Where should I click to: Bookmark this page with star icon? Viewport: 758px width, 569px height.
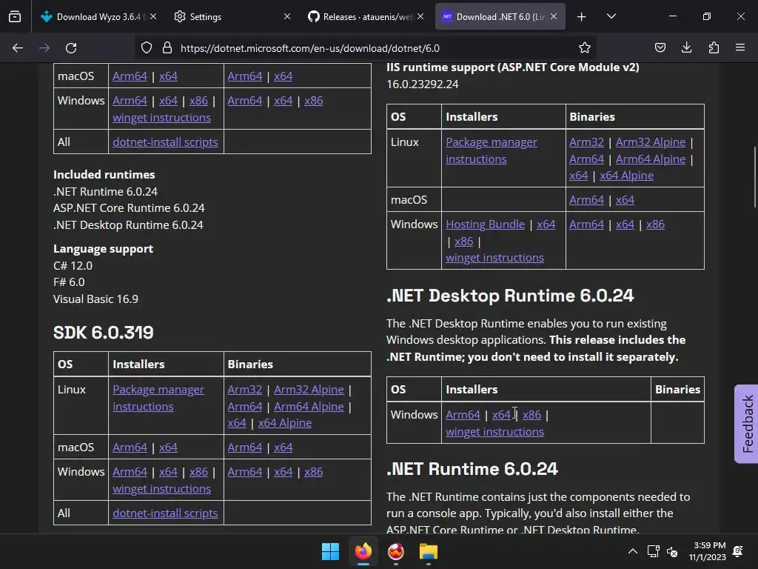[585, 48]
